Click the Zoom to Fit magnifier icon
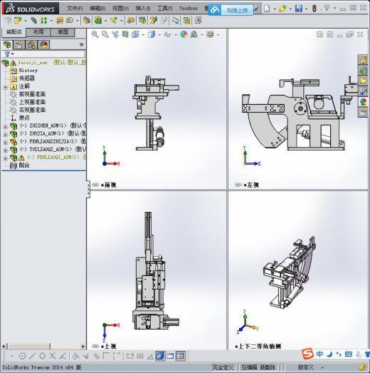This screenshot has height=373, width=370. point(95,34)
